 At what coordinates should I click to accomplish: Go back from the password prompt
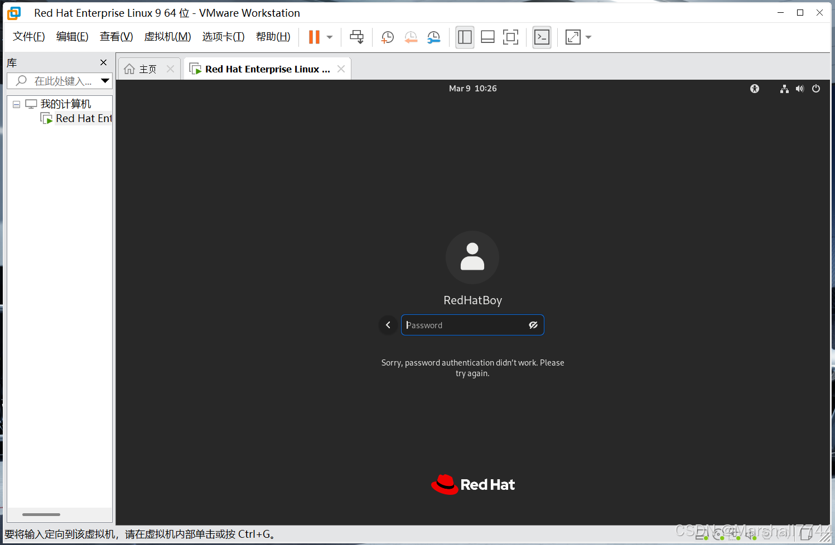pyautogui.click(x=388, y=325)
